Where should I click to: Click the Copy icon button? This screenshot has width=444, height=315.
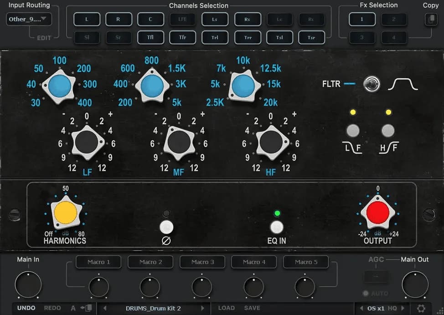point(430,20)
